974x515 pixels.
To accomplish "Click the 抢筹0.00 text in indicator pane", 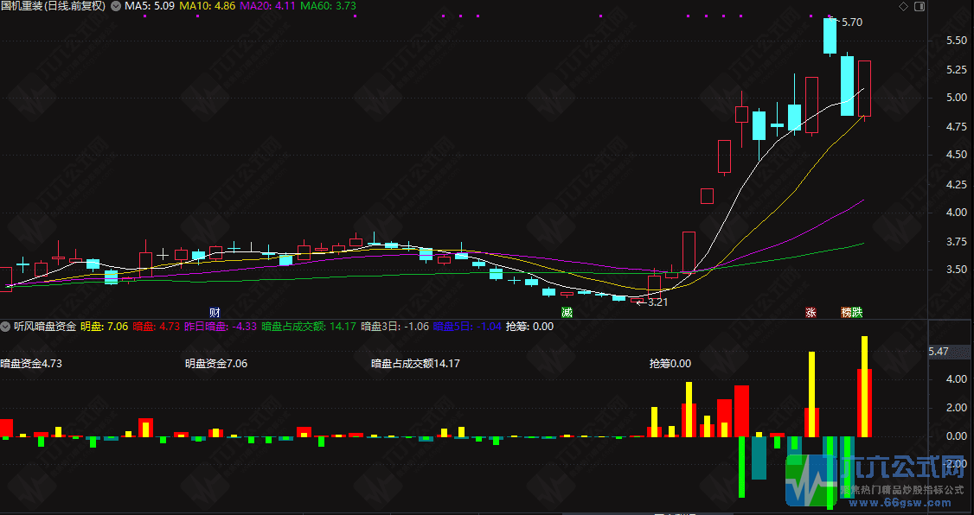I will pos(670,364).
